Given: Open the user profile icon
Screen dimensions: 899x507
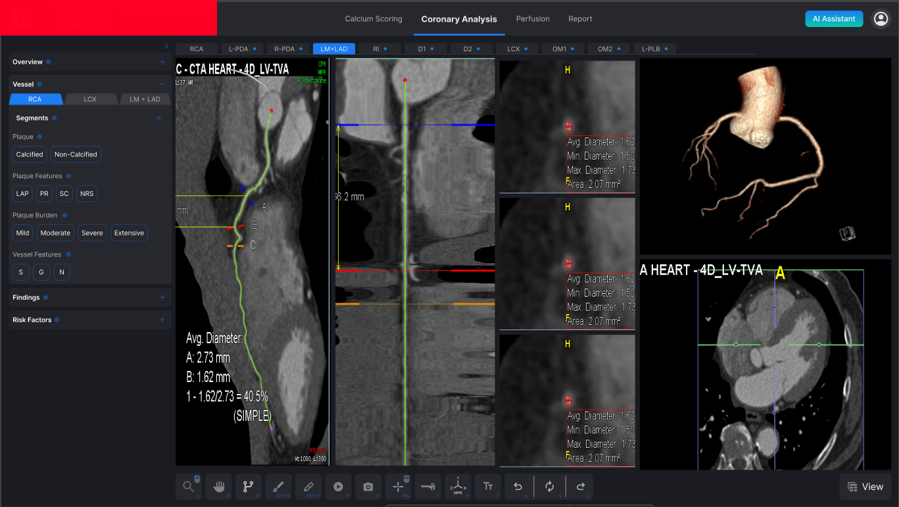Looking at the screenshot, I should coord(881,18).
